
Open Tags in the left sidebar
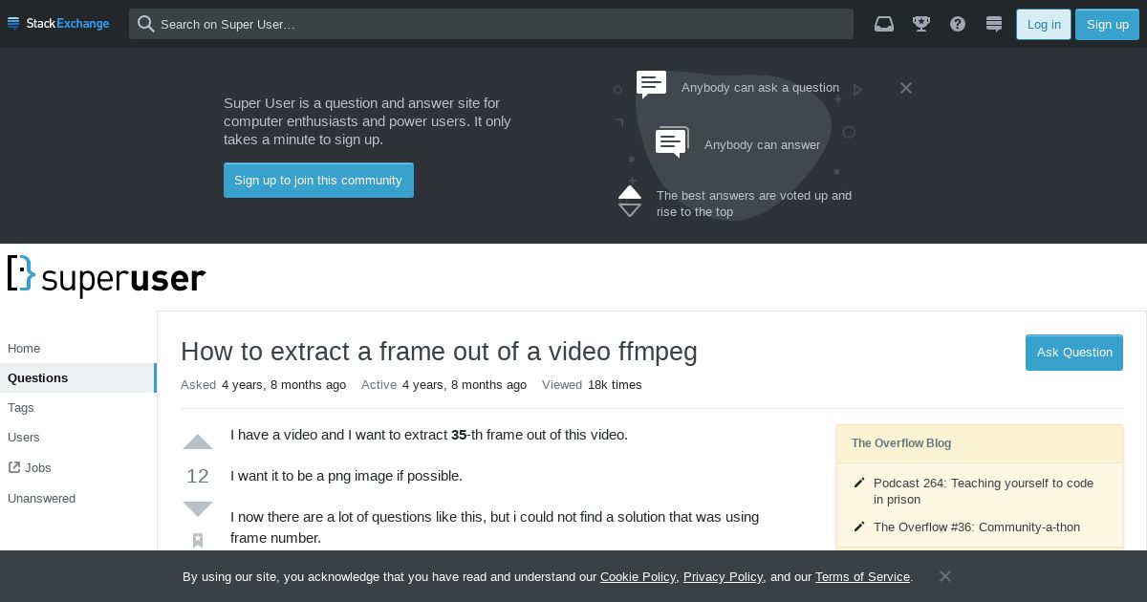tap(21, 407)
